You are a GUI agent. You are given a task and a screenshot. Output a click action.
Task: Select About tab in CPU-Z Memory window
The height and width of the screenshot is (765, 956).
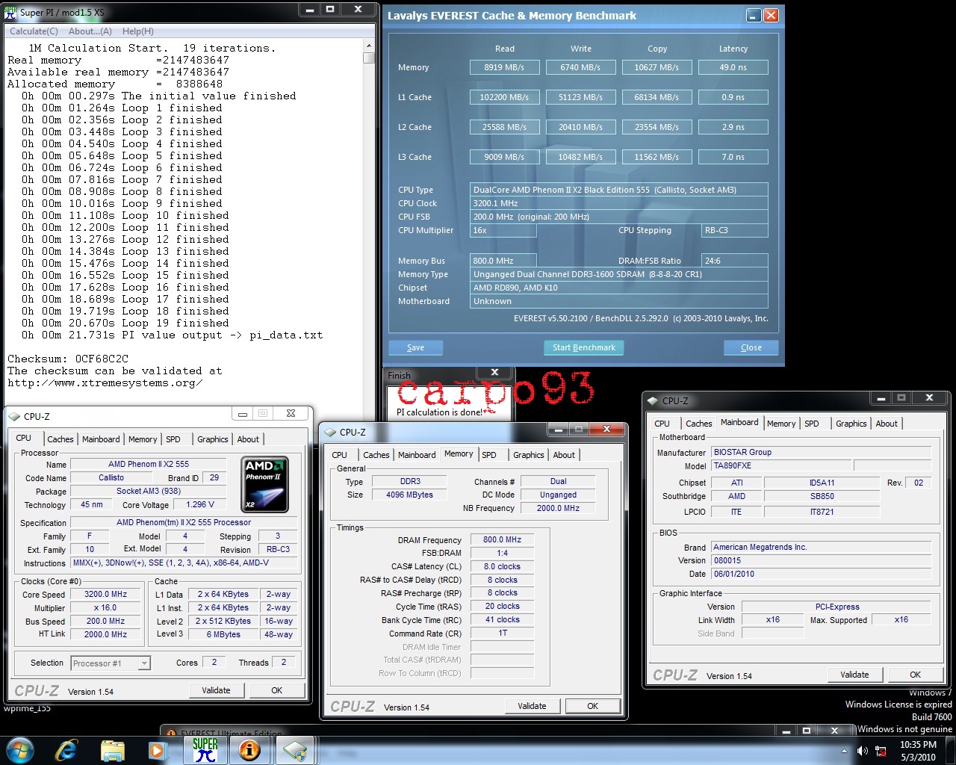[564, 455]
